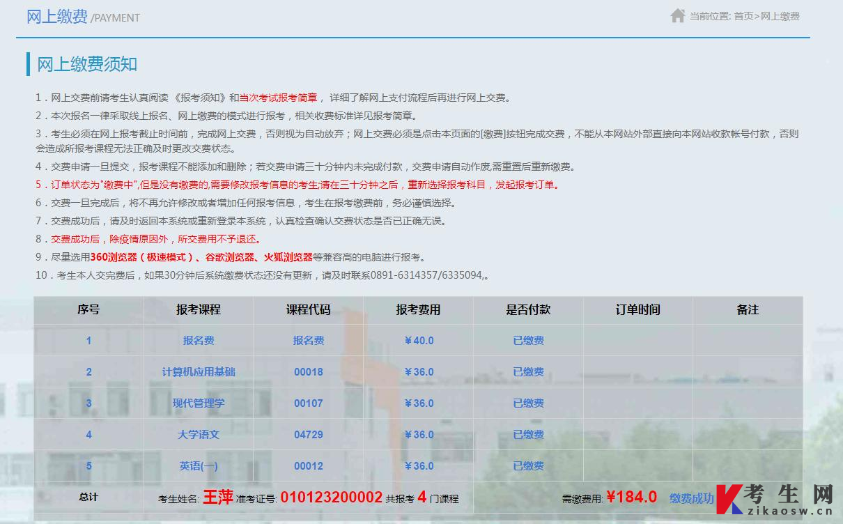Screen dimensions: 843x524
Task: Select the 课程代码 column header
Action: pos(308,309)
